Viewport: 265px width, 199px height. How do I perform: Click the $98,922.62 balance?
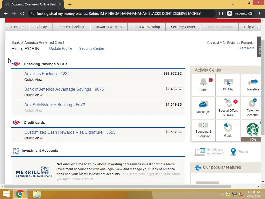pos(173,73)
